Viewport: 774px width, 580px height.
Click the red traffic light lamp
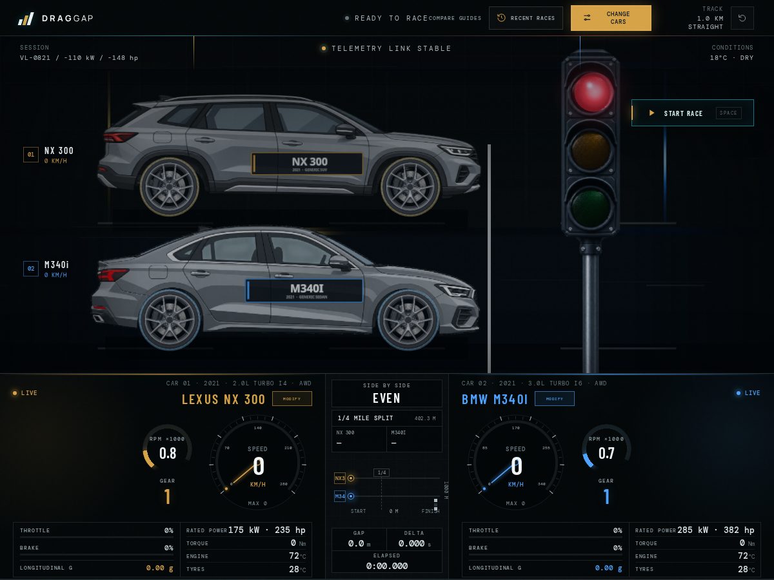[592, 92]
